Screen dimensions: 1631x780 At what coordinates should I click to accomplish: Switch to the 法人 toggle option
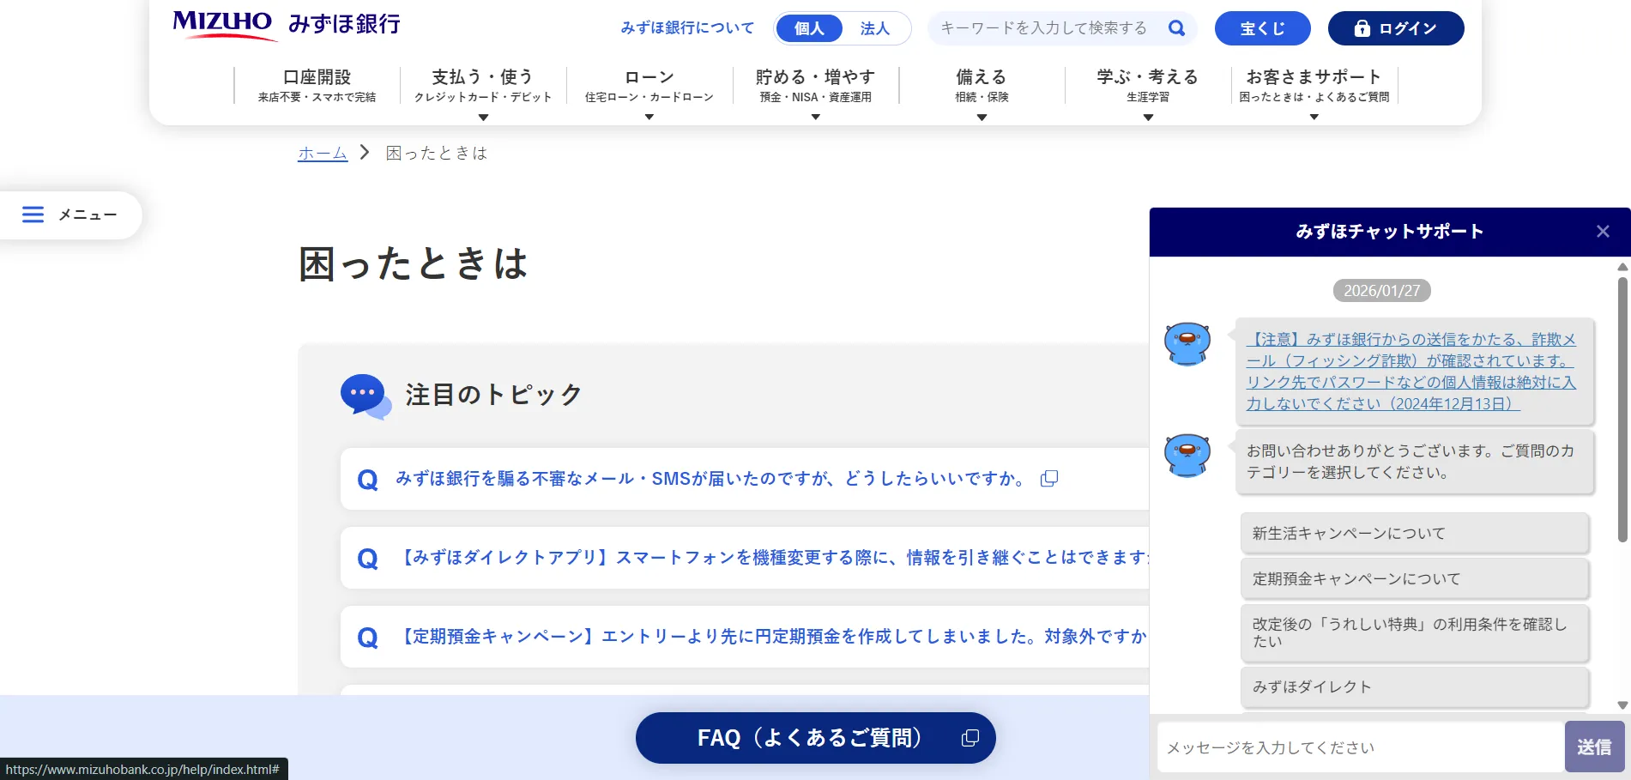(874, 28)
